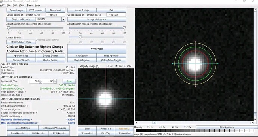Increment Aperture X value stepper
Screen dimensions: 258x137
tap(40, 80)
